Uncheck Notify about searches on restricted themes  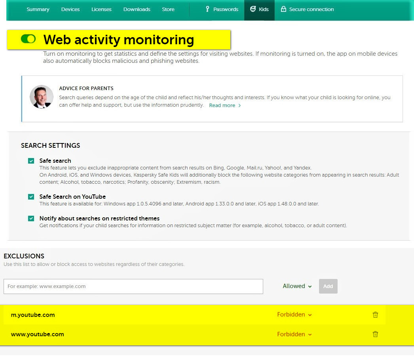pyautogui.click(x=31, y=218)
